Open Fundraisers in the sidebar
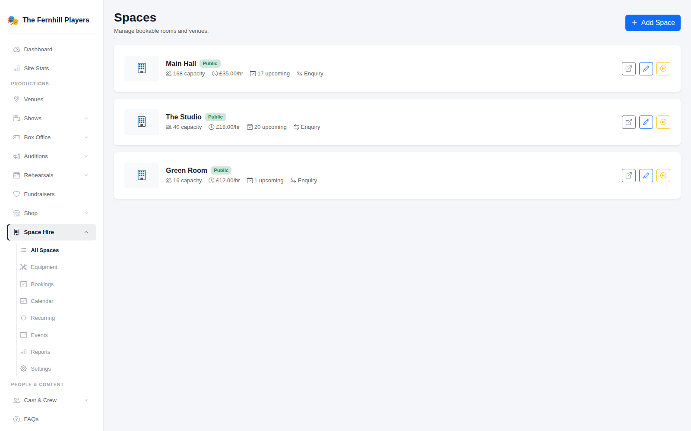 tap(52, 194)
